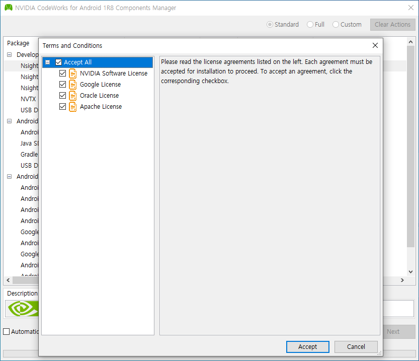Select the Standard radio button
Image resolution: width=419 pixels, height=361 pixels.
(x=270, y=25)
